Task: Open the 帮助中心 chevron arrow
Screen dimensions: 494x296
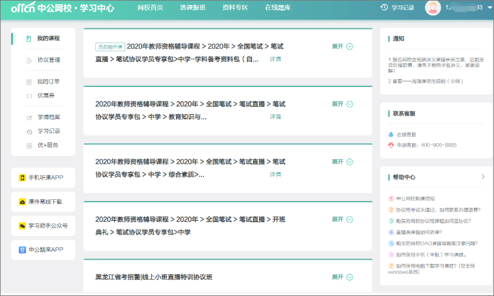Action: pyautogui.click(x=483, y=177)
